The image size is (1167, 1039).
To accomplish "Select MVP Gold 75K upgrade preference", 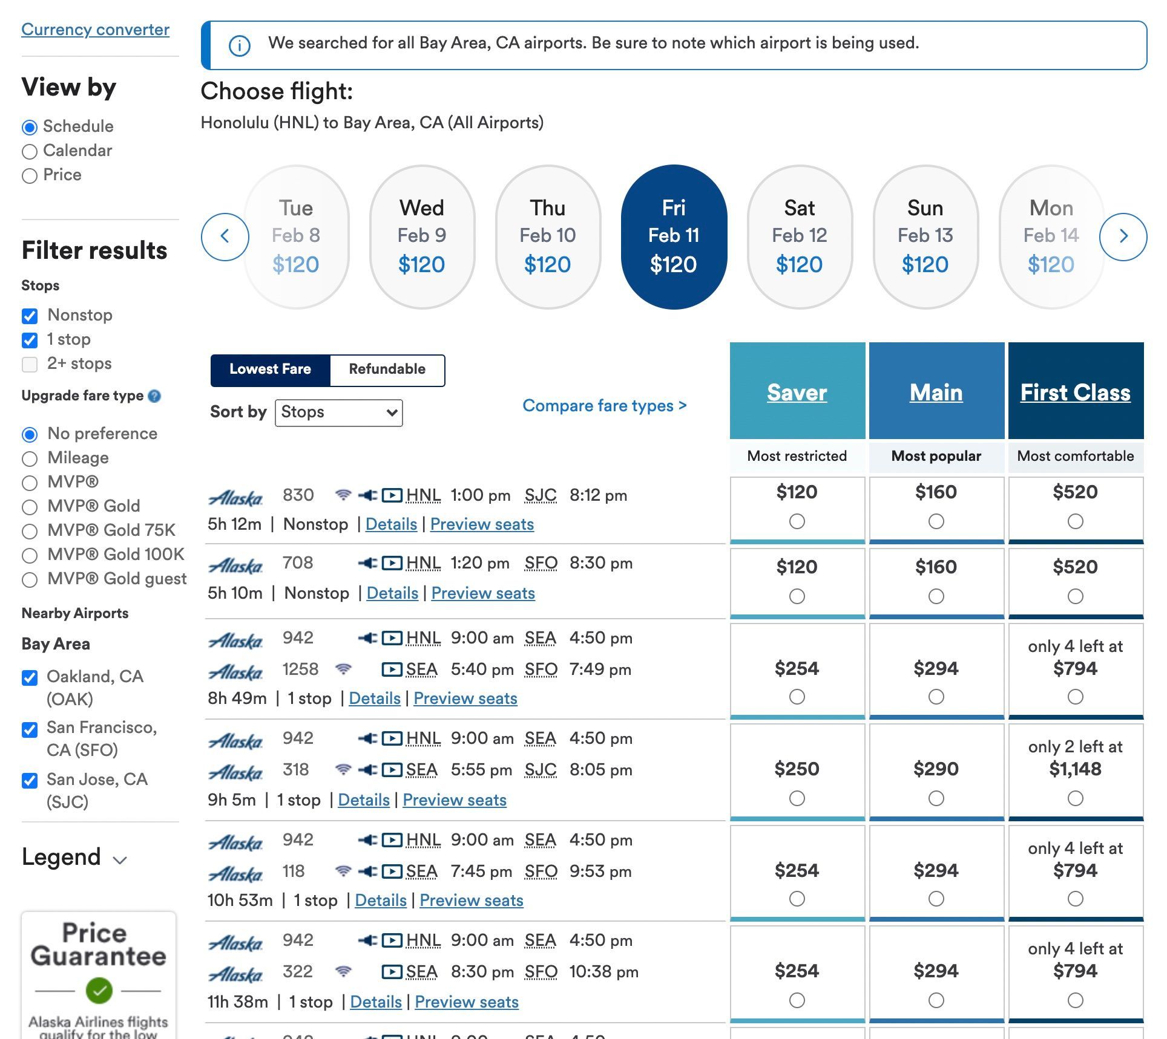I will [30, 531].
